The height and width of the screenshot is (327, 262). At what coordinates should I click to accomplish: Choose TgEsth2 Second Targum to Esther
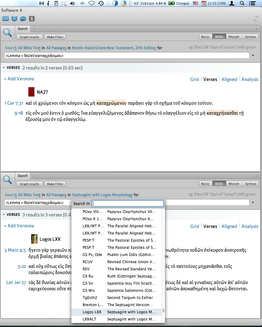coord(117,298)
